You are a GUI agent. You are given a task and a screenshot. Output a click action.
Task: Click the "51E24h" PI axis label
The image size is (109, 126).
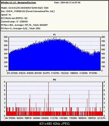22,73
